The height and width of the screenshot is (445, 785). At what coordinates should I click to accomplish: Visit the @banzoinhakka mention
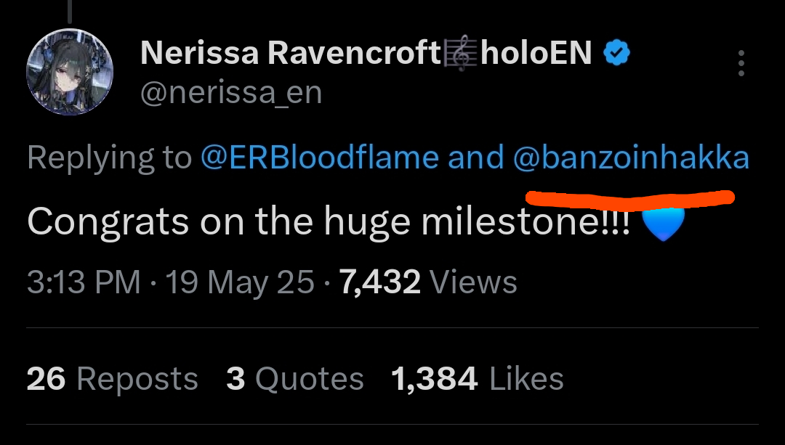coord(631,158)
